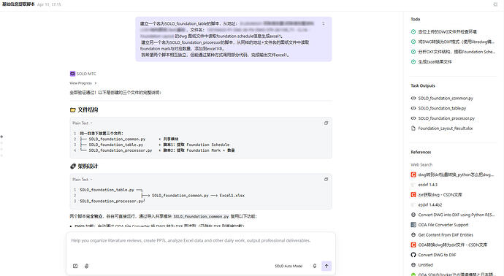Click code icon for SOLO_foundation_common.py
This screenshot has width=504, height=276.
(x=413, y=99)
